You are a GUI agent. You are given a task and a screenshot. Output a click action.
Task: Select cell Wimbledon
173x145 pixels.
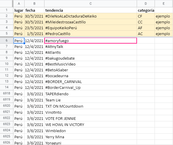90,131
